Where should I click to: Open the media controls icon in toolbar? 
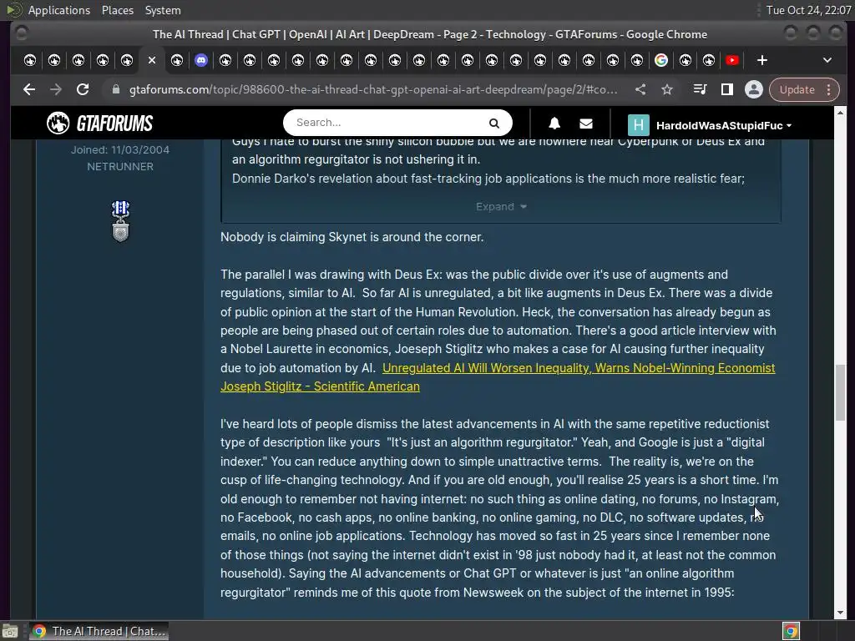click(x=700, y=89)
